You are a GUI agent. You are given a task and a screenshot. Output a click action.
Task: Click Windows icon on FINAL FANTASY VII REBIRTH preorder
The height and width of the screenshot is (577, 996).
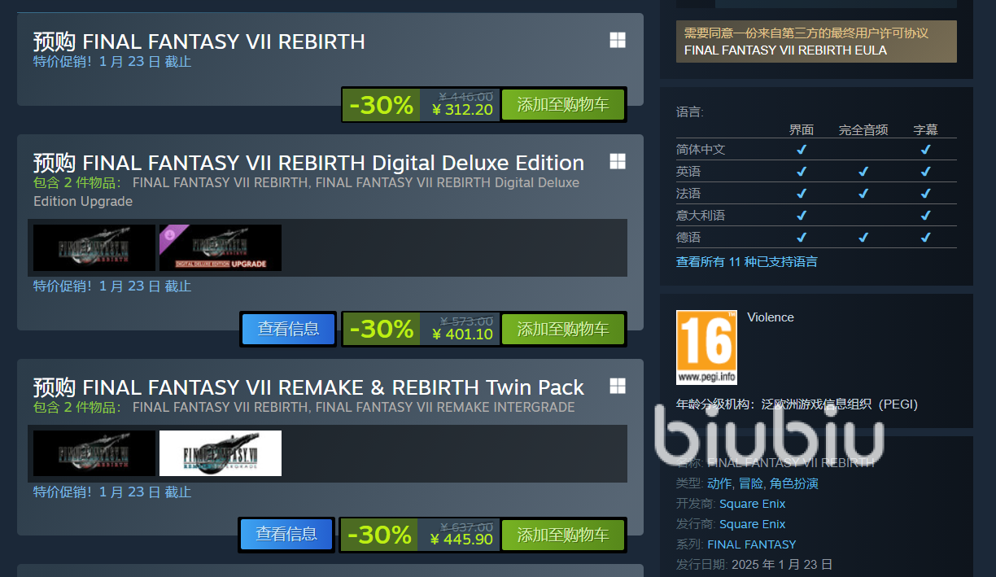pyautogui.click(x=618, y=41)
